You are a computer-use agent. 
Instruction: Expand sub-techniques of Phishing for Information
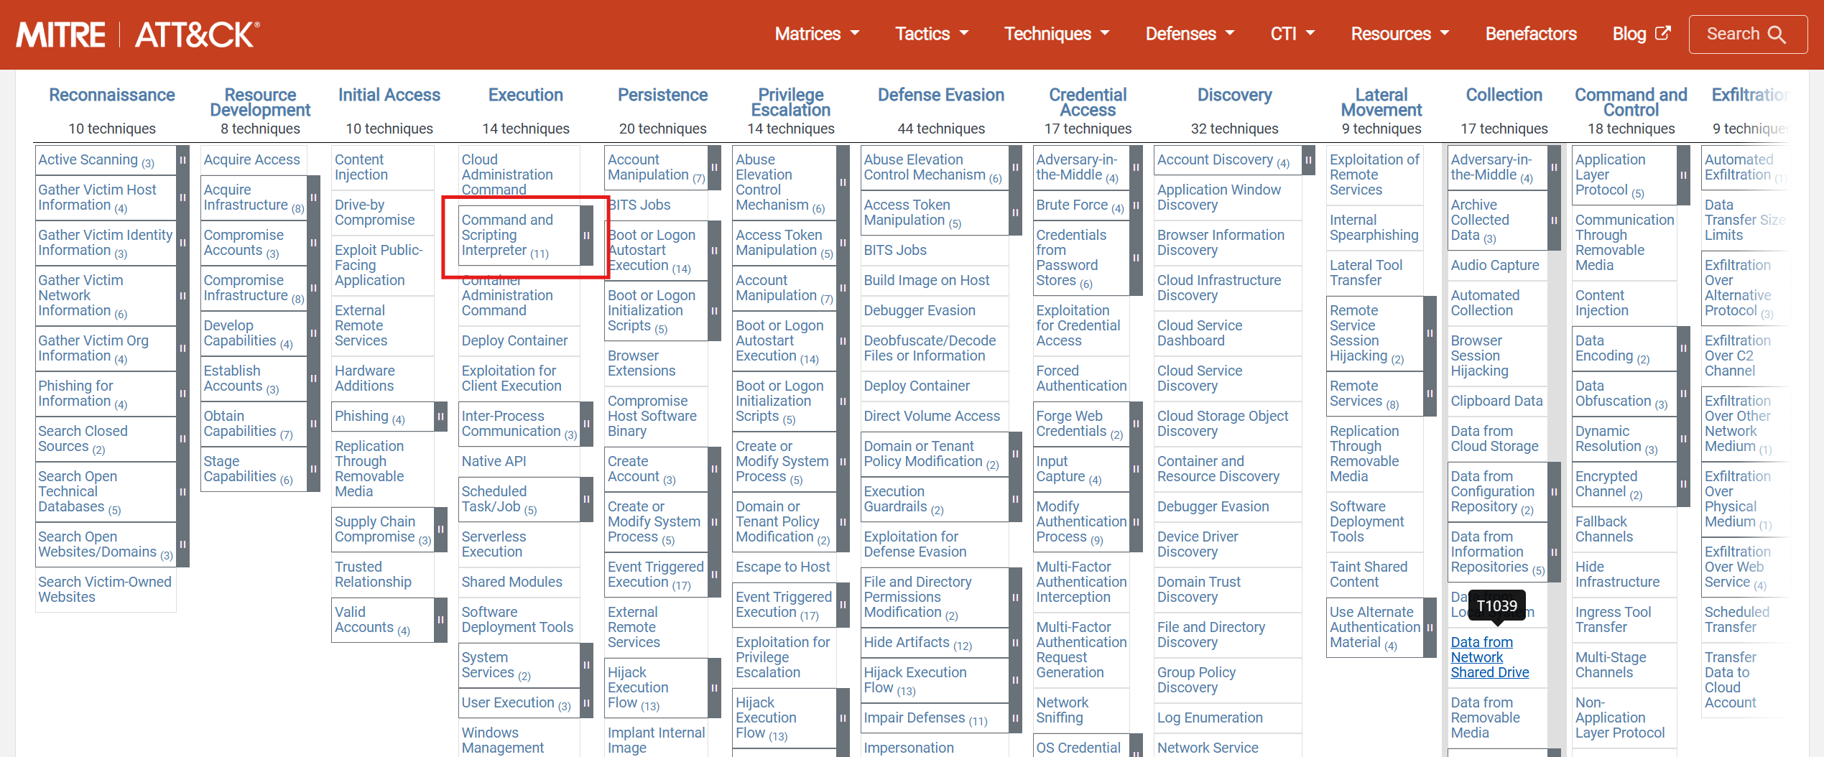183,394
